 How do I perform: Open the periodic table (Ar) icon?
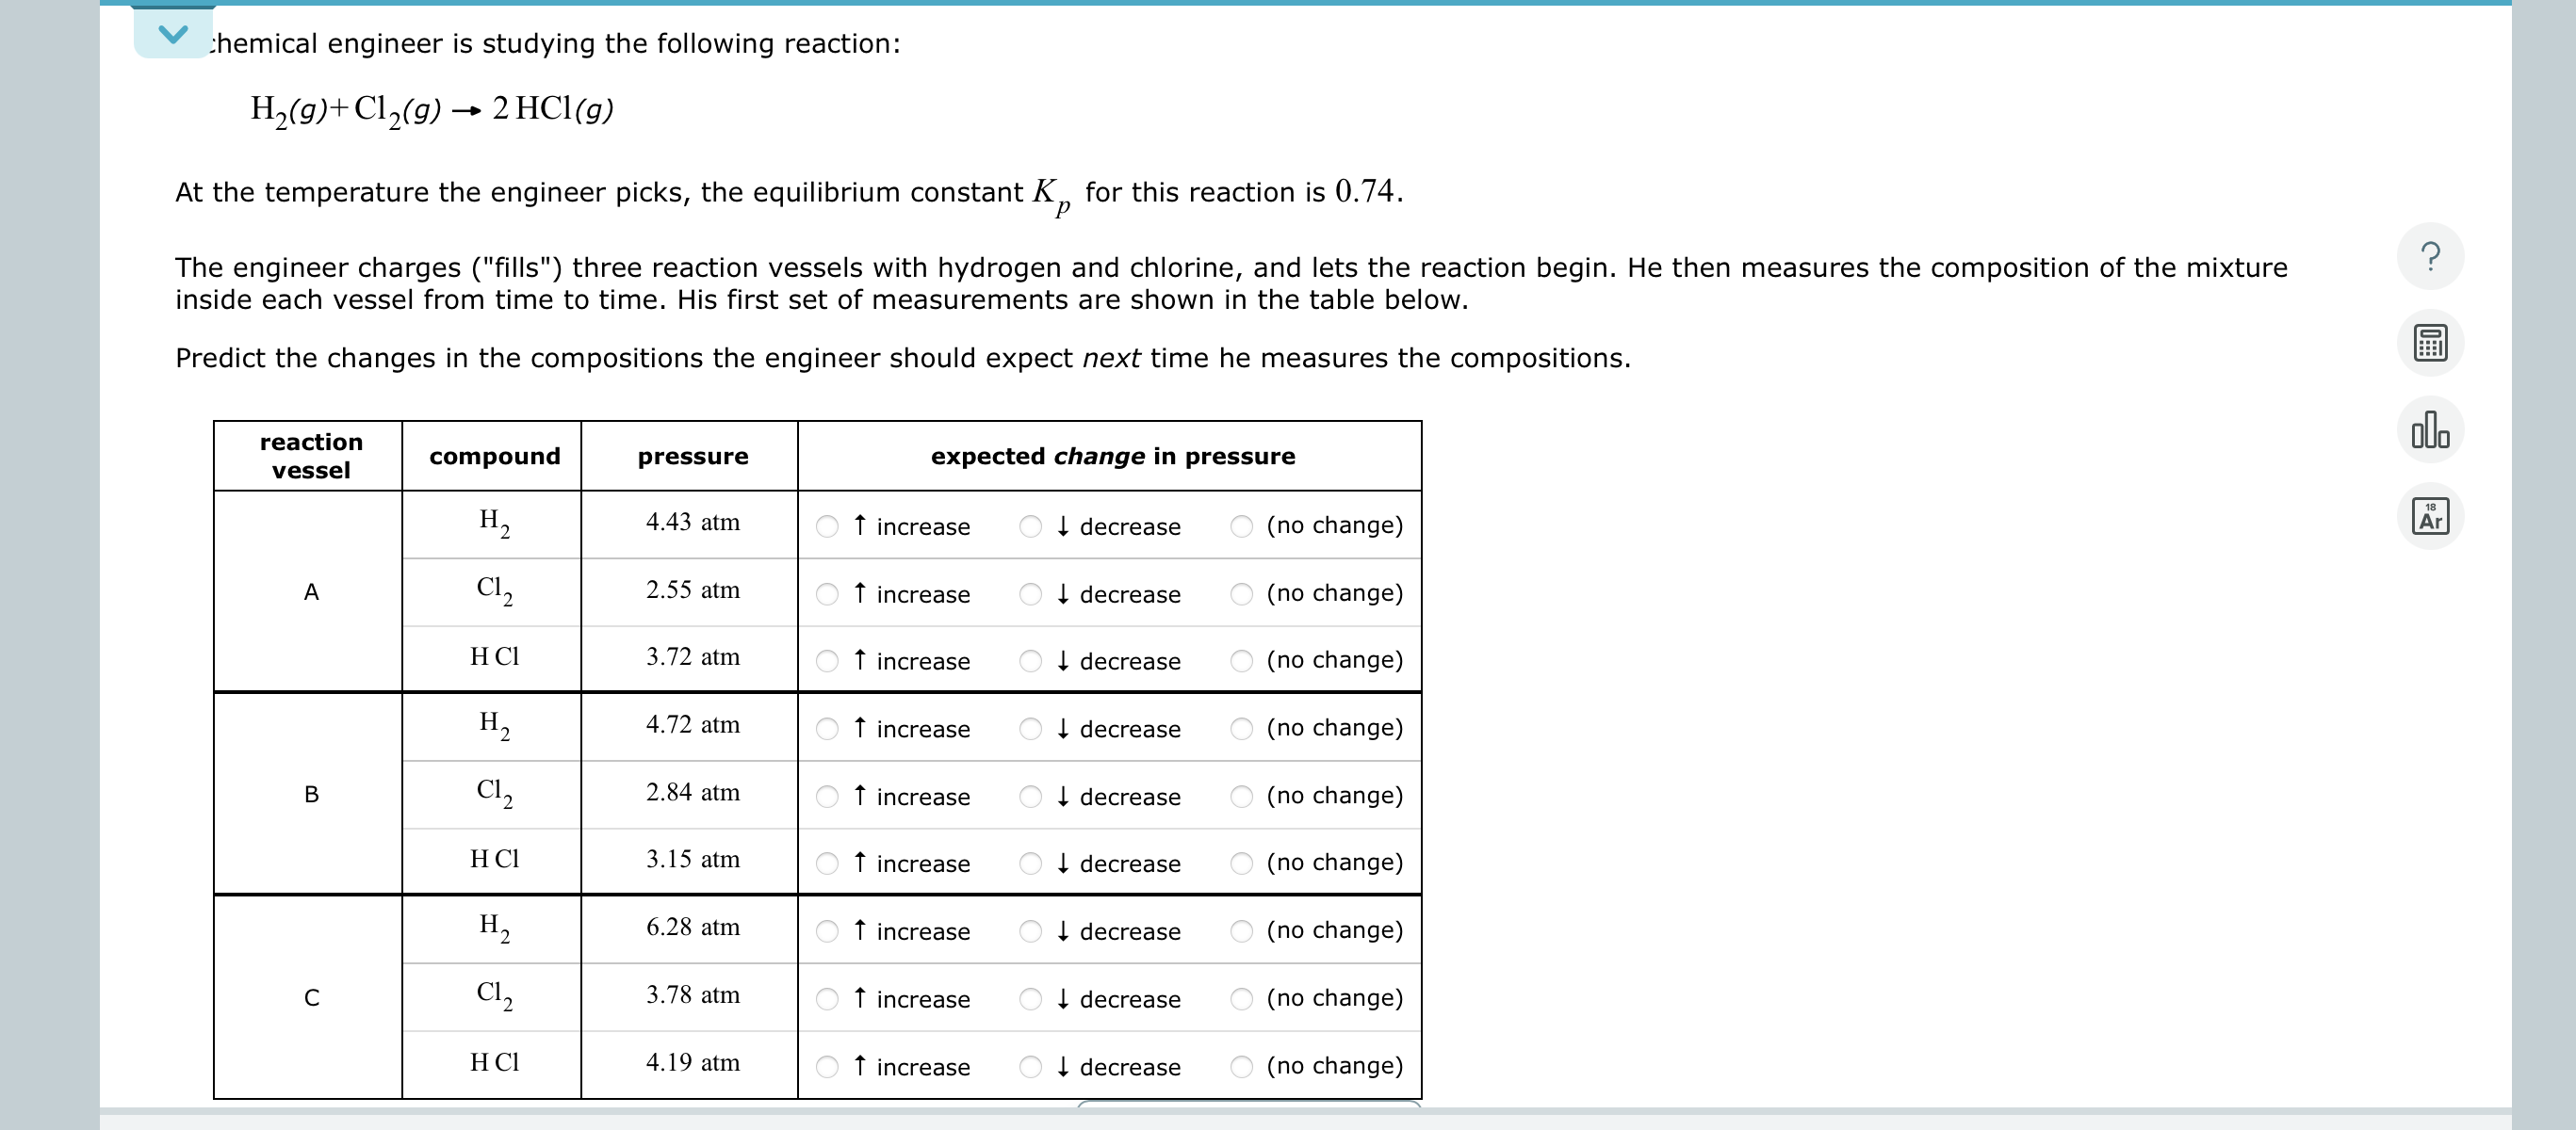[x=2430, y=517]
